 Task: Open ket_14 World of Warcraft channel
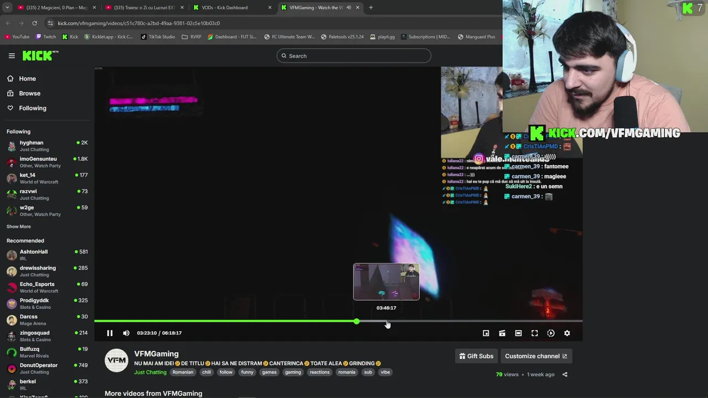(47, 178)
